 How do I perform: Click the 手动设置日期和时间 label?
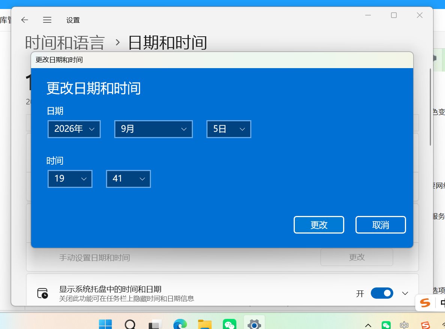click(x=94, y=258)
